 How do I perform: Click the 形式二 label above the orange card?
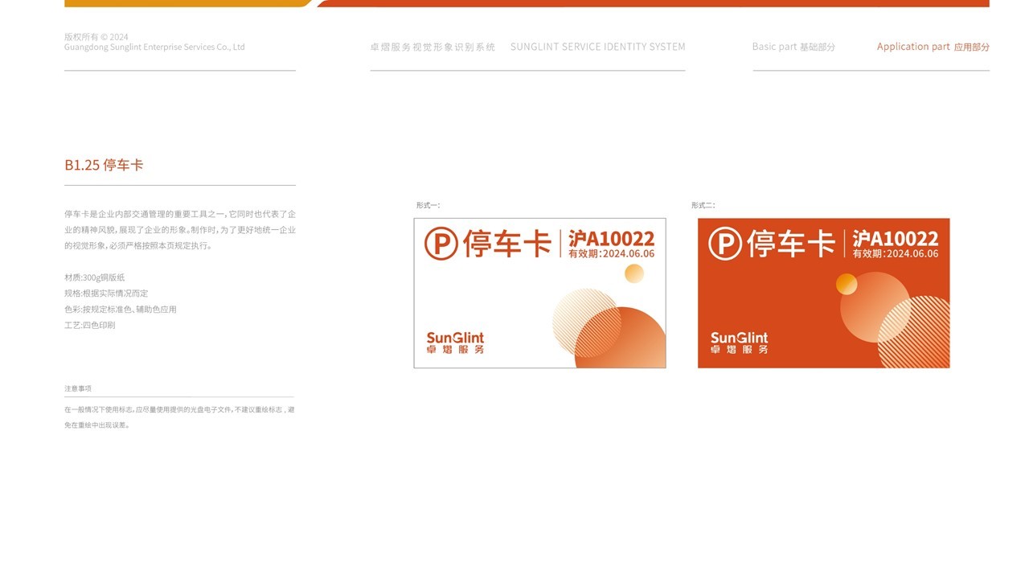tap(704, 205)
